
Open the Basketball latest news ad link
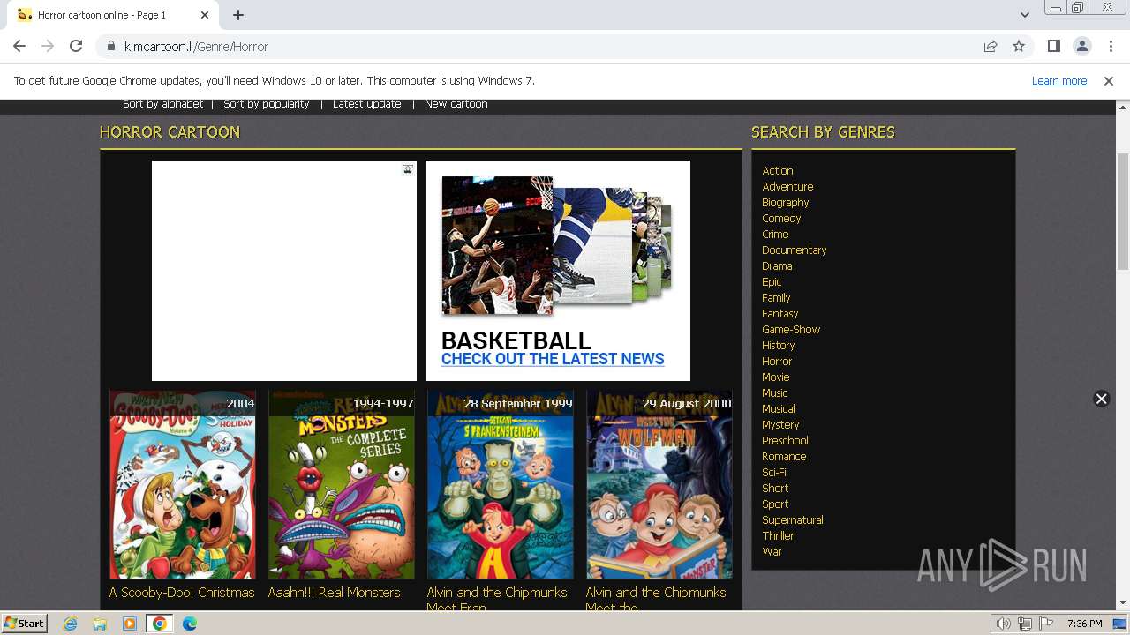pyautogui.click(x=553, y=359)
